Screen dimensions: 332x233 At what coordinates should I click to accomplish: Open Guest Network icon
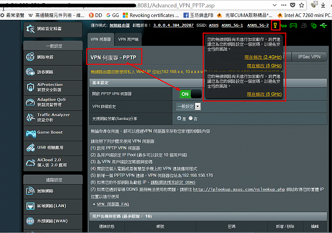pos(30,72)
